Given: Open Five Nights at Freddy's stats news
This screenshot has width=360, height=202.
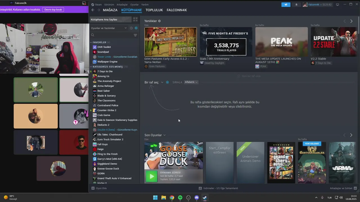Looking at the screenshot, I should 226,42.
